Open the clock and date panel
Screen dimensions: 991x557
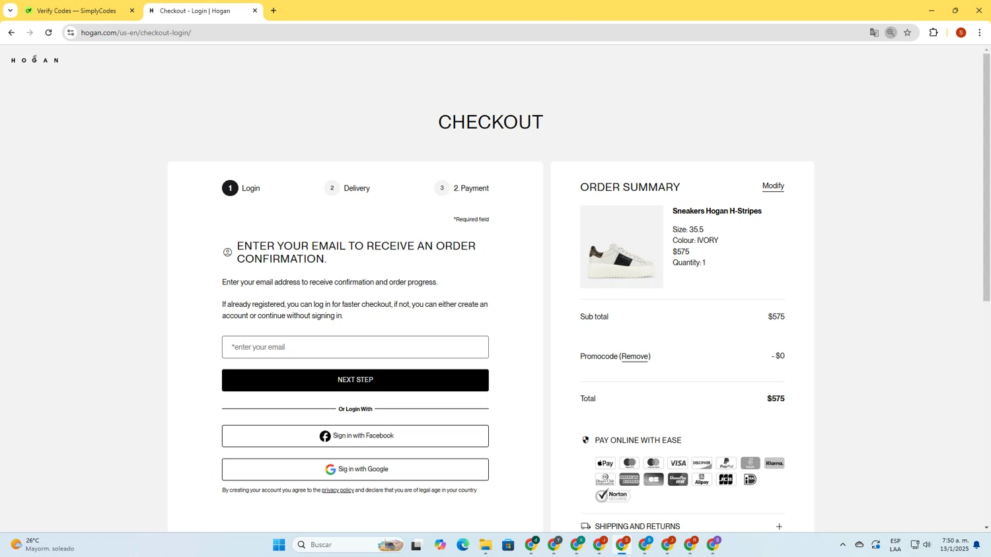point(955,544)
